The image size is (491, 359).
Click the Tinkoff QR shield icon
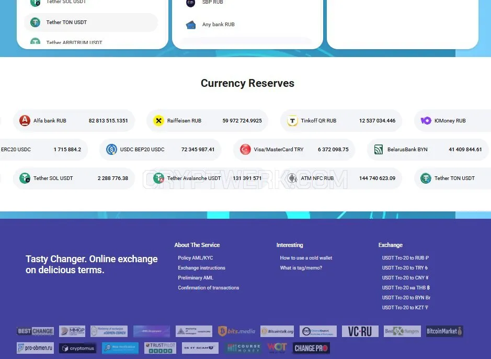pos(292,120)
